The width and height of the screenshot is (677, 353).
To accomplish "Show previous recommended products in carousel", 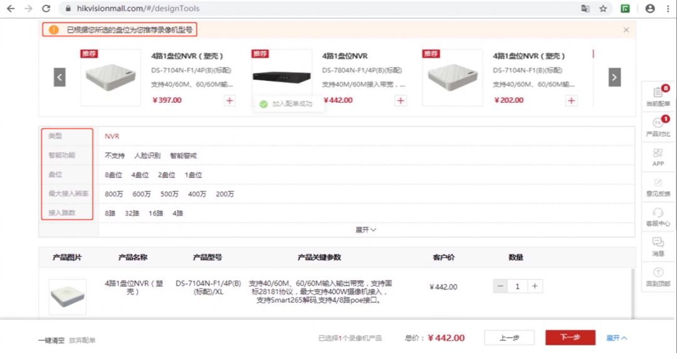I will pyautogui.click(x=60, y=77).
